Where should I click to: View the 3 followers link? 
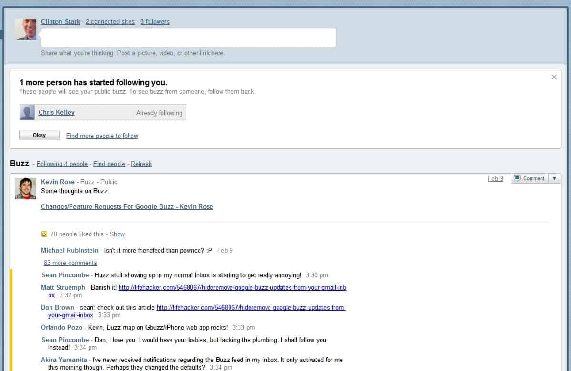pyautogui.click(x=155, y=21)
